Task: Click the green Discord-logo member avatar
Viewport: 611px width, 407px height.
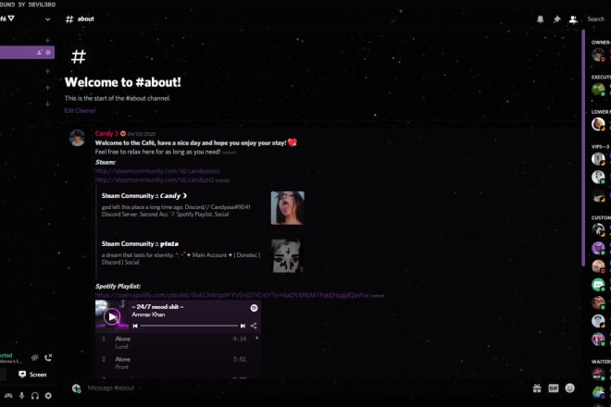Action: point(598,285)
